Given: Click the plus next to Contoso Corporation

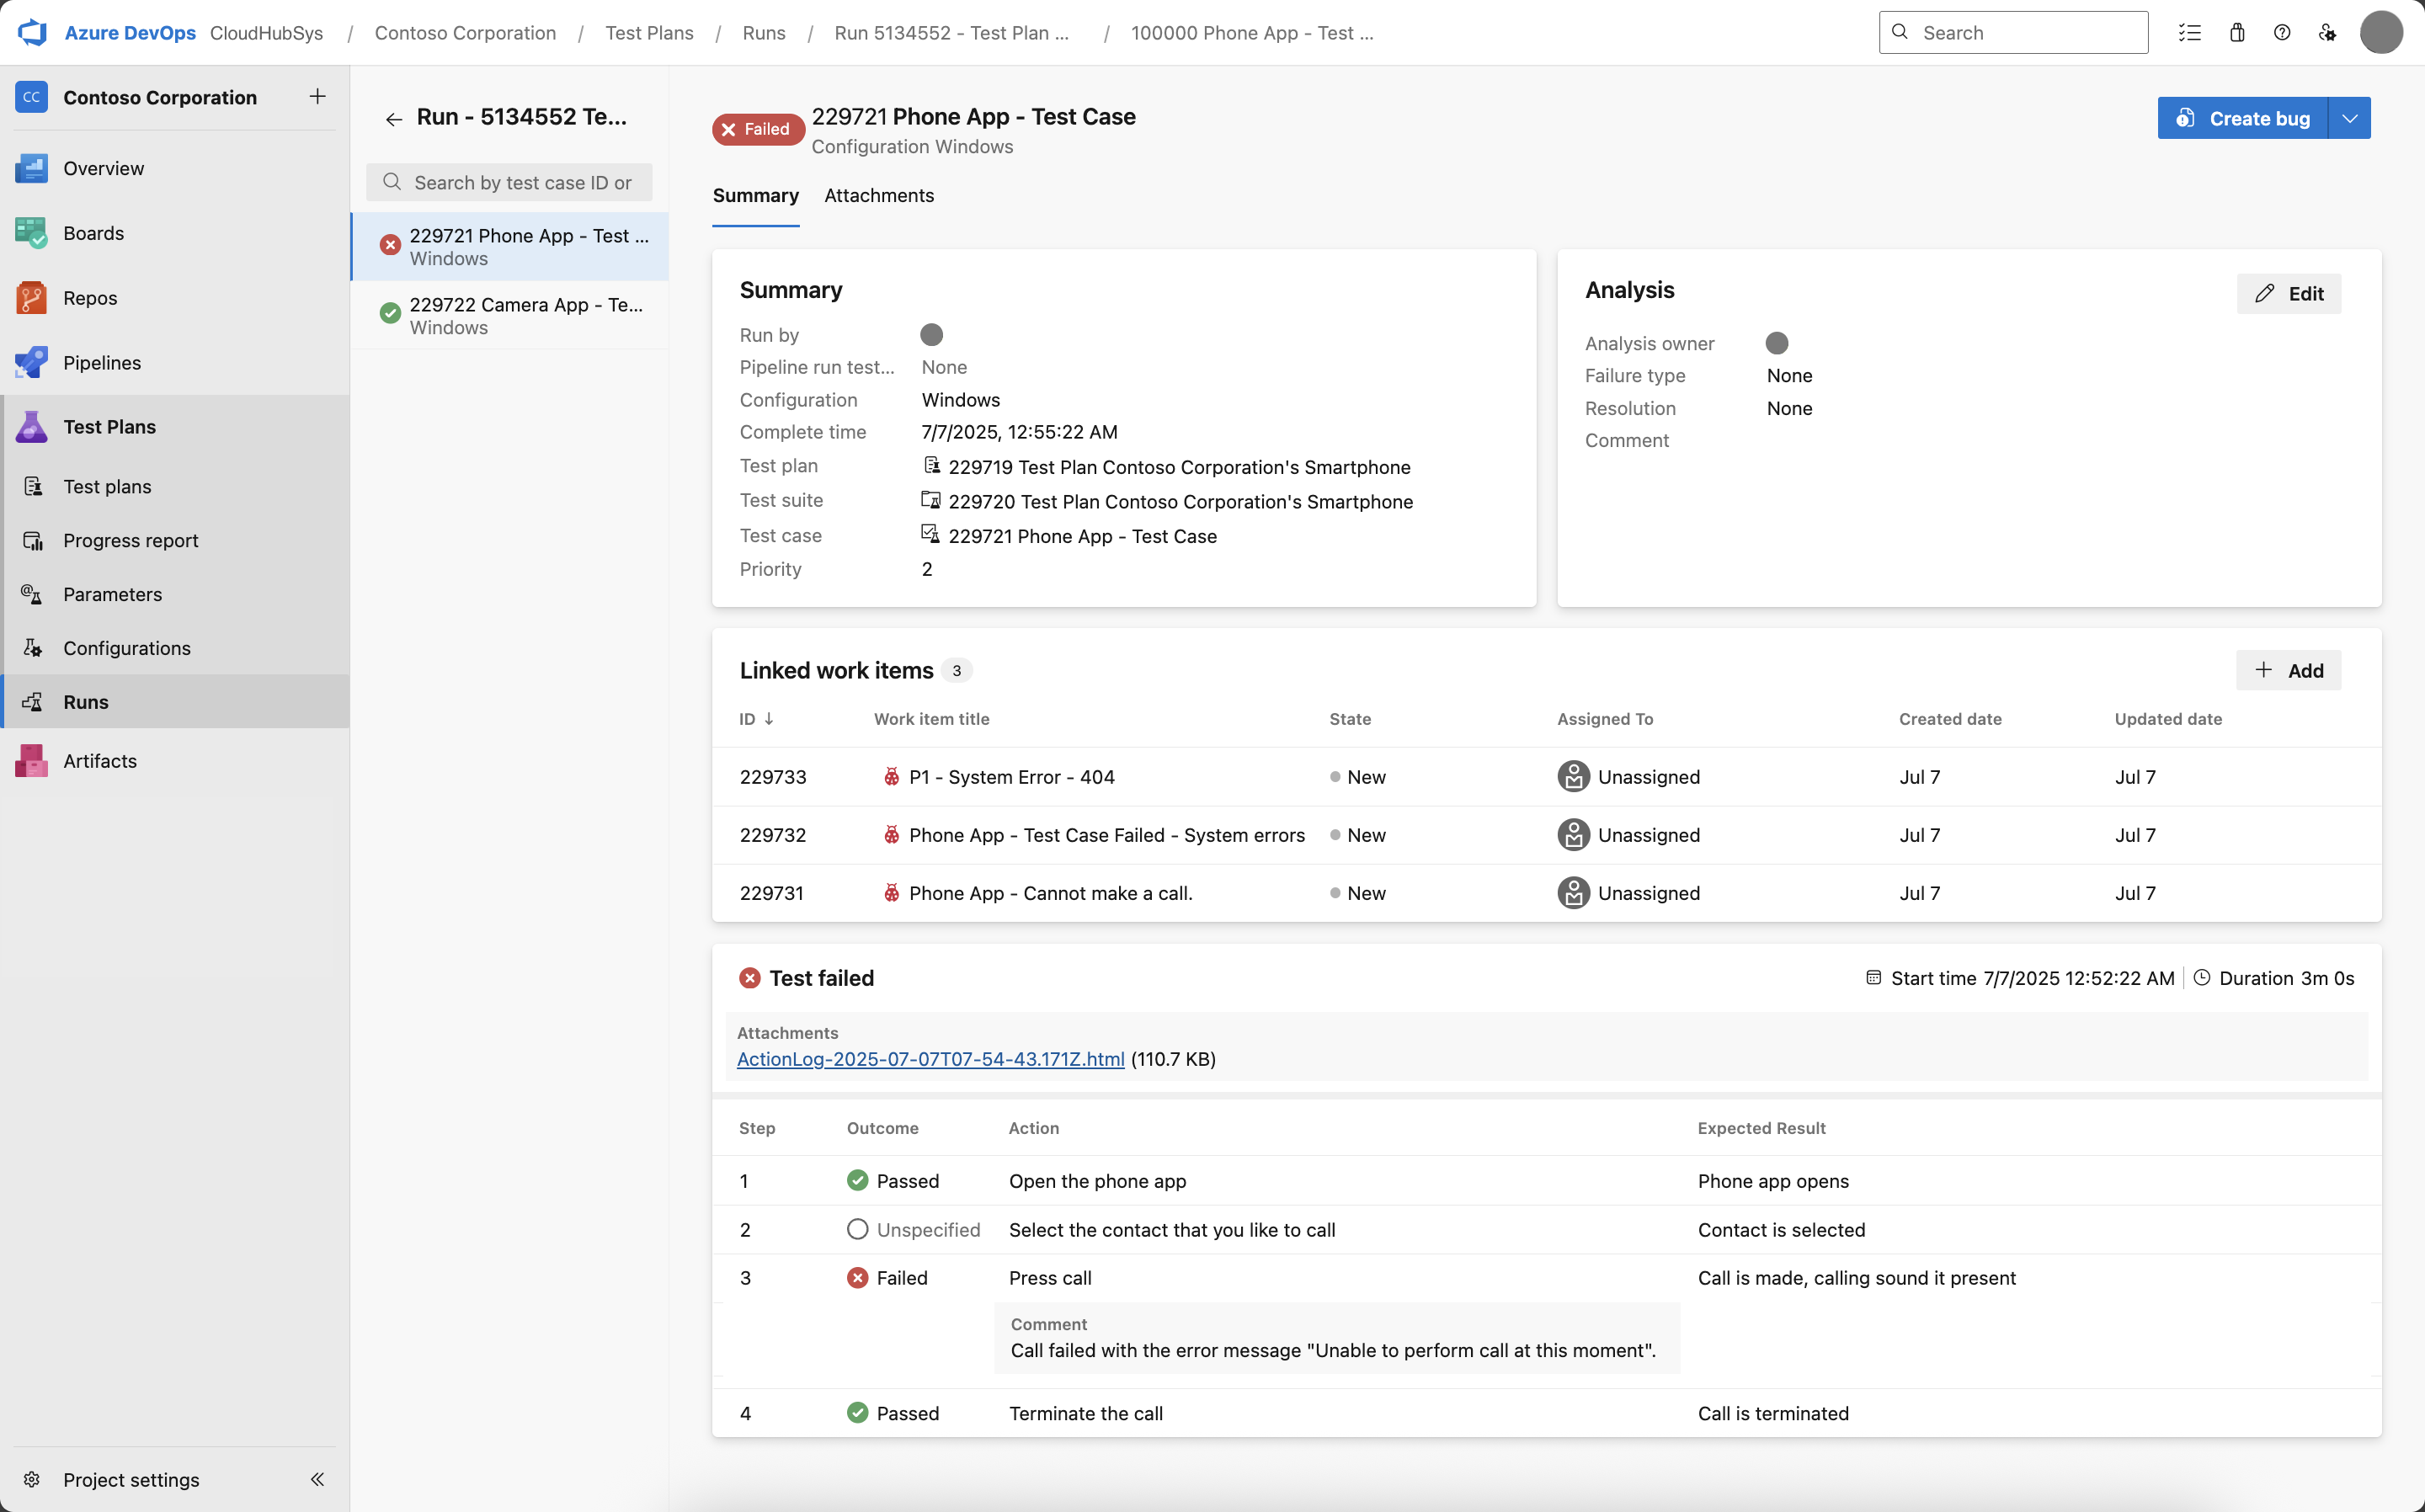Looking at the screenshot, I should pyautogui.click(x=317, y=96).
